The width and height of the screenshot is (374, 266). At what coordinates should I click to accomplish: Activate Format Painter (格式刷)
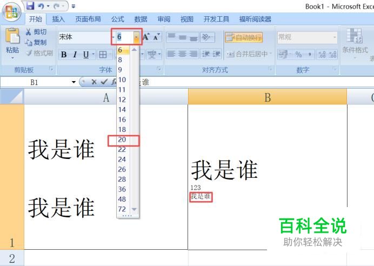pos(39,53)
